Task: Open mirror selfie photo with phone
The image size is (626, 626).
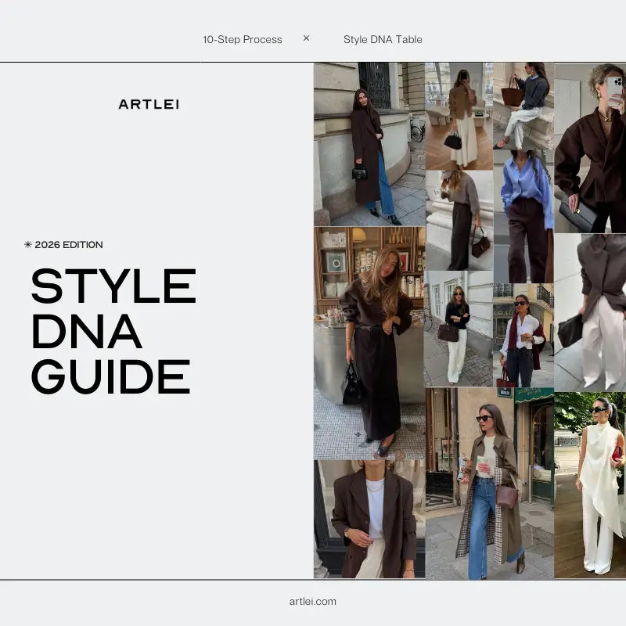Action: coord(590,147)
